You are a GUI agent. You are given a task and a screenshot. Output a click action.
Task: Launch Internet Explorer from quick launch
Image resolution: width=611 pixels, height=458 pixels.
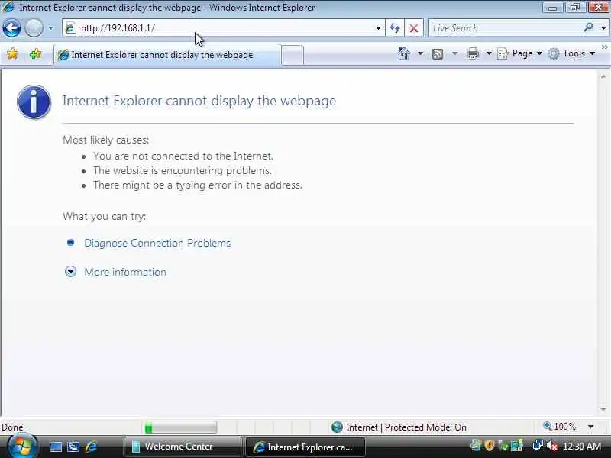pos(91,447)
